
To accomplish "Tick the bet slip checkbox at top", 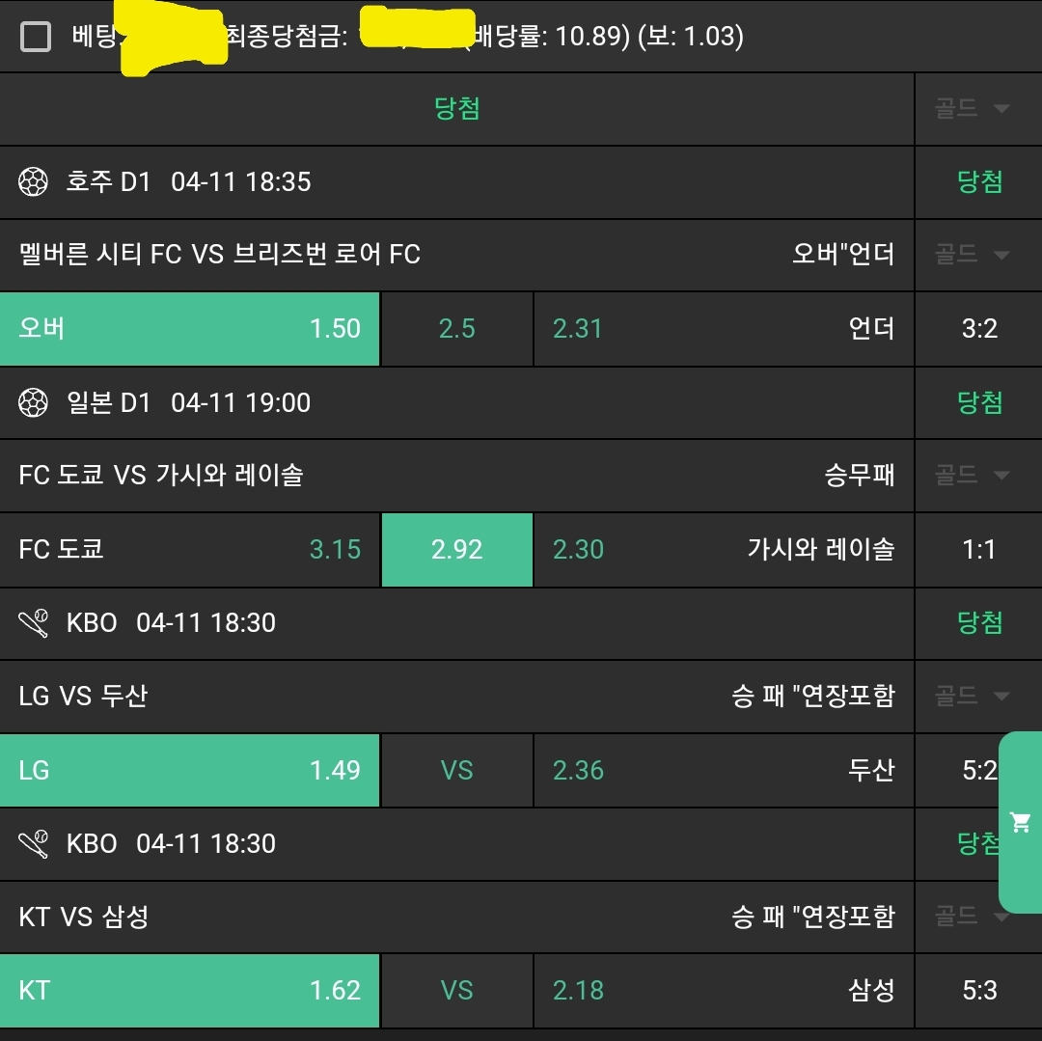I will pyautogui.click(x=36, y=38).
